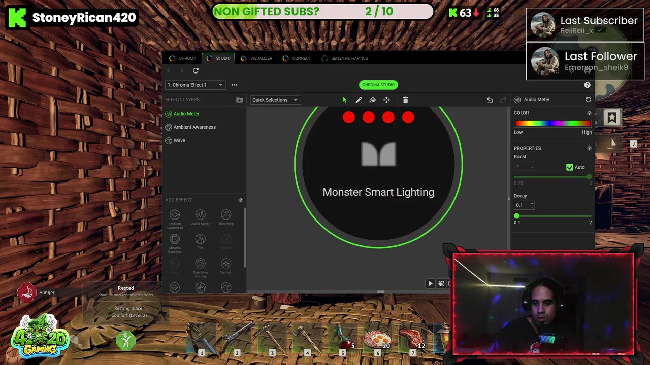This screenshot has height=365, width=650.
Task: Add the Ambient Awareness effect
Action: 175,219
